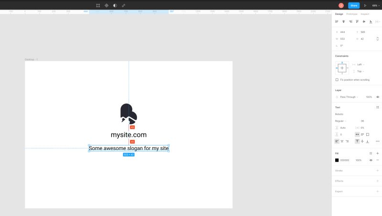
Task: Open the 66% zoom level dropdown
Action: coord(376,5)
